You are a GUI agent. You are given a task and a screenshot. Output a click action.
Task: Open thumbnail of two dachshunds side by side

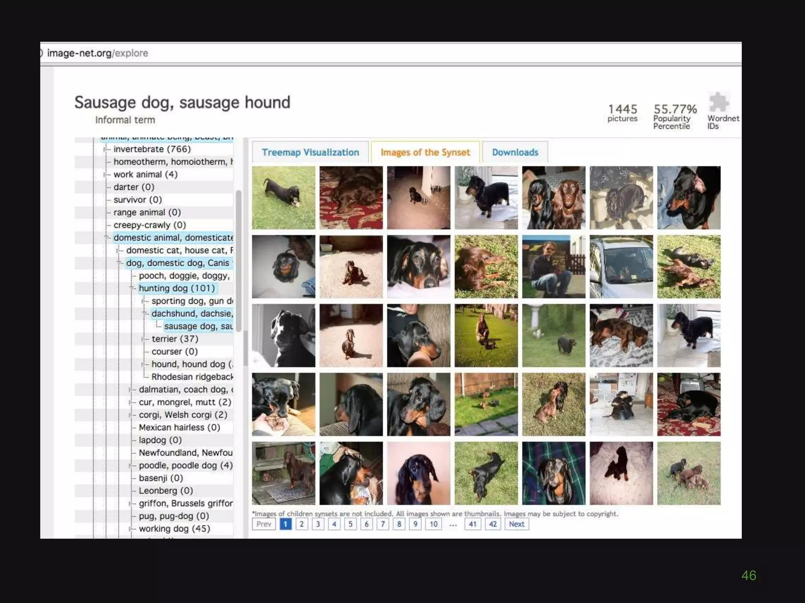click(x=553, y=198)
